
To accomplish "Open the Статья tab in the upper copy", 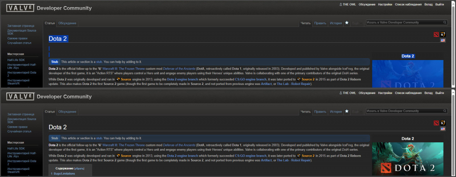I will tap(50, 23).
